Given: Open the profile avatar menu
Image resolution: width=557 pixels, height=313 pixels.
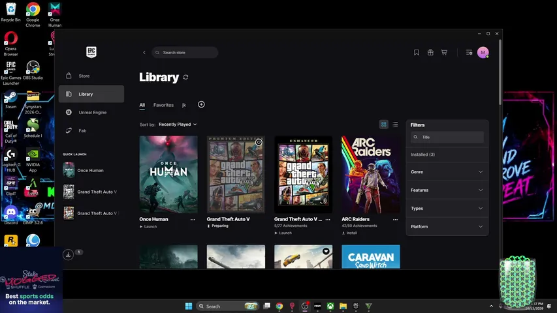Looking at the screenshot, I should pos(483,53).
